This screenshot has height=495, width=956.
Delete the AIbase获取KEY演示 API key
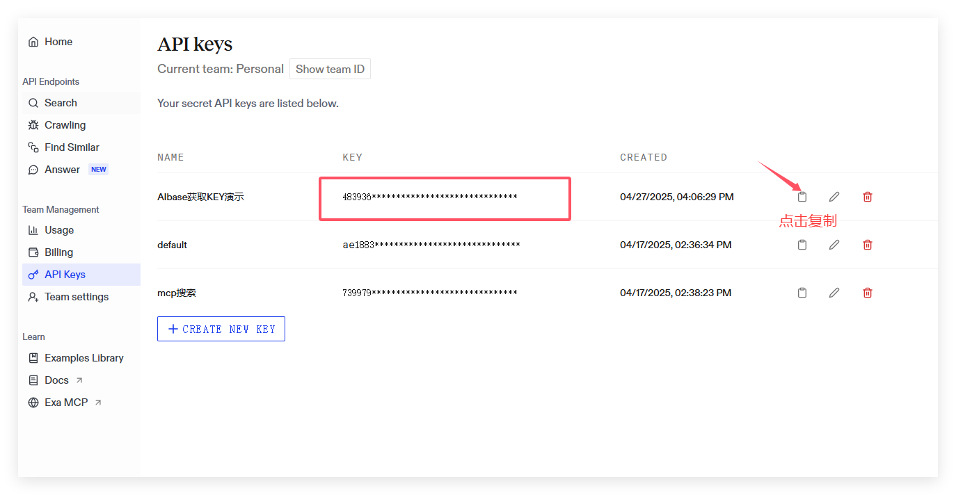tap(867, 197)
